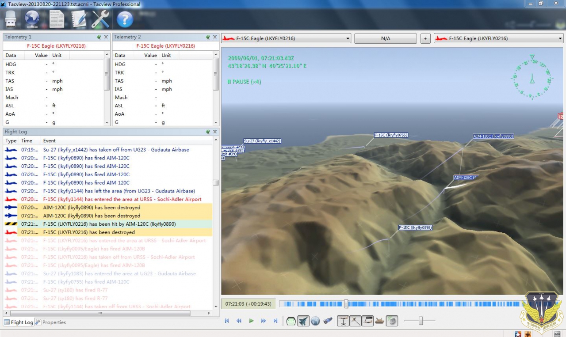Switch to the Properties tab
This screenshot has width=566, height=337.
coord(51,322)
